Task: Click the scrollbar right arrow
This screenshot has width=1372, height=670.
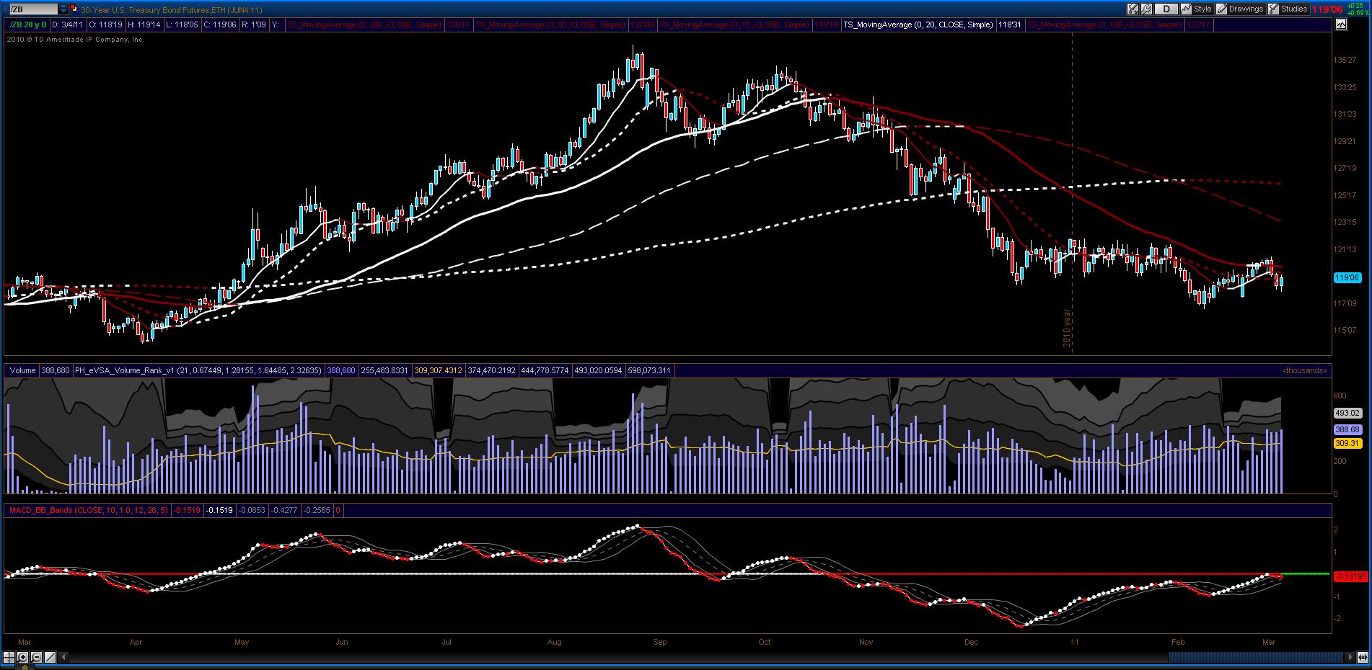Action: click(x=1350, y=657)
